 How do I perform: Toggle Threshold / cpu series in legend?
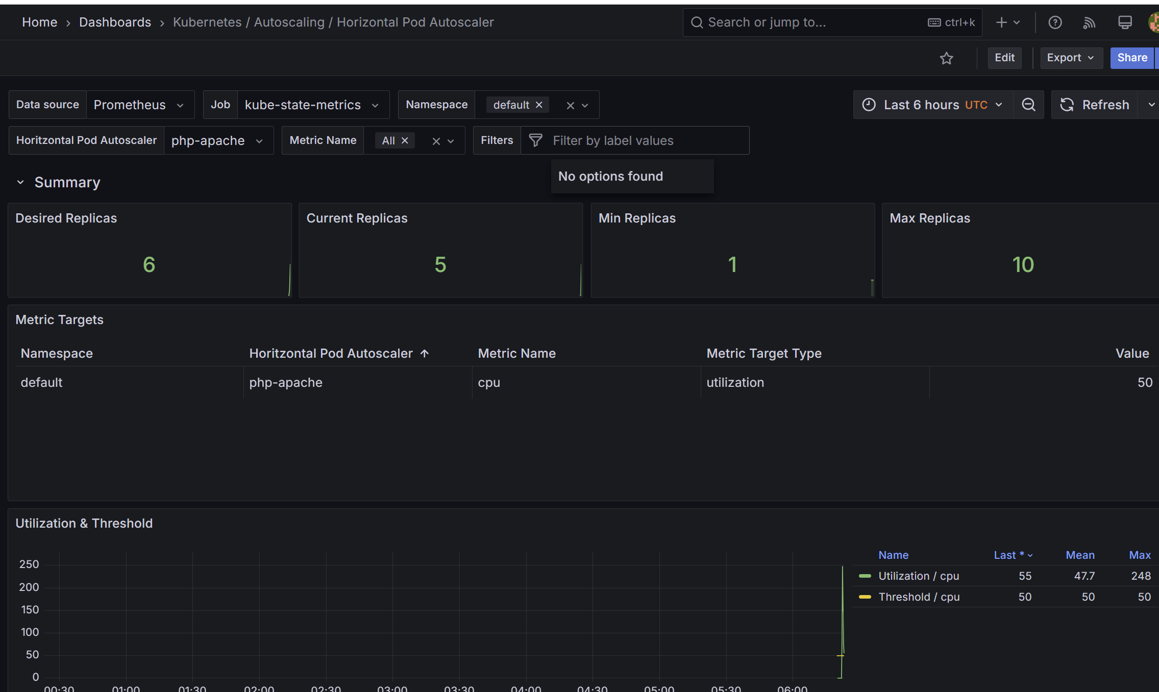click(919, 597)
